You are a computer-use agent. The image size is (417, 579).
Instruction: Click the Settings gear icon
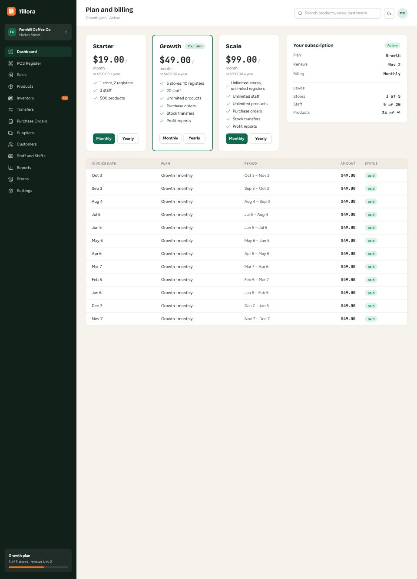[11, 191]
